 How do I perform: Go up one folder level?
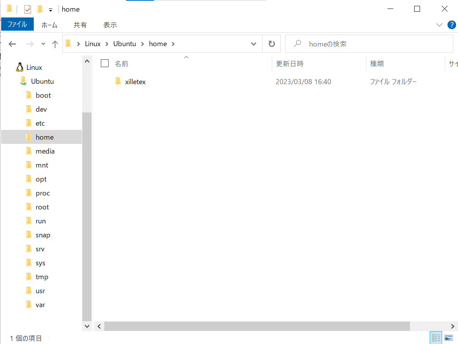[x=55, y=44]
